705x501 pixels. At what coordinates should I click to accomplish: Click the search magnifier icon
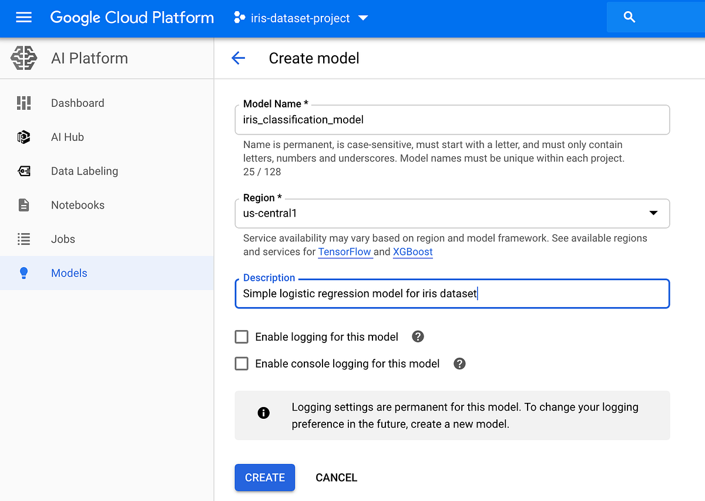(x=629, y=17)
